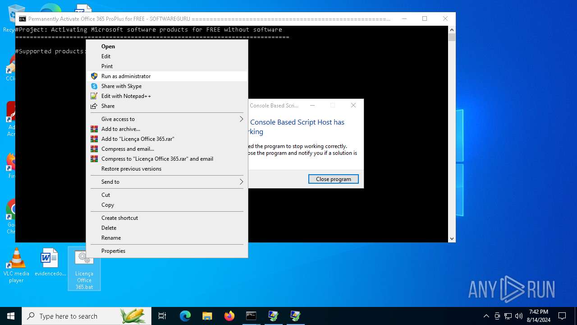Click WinRAR icon beside Add to archive
The image size is (577, 325).
94,129
